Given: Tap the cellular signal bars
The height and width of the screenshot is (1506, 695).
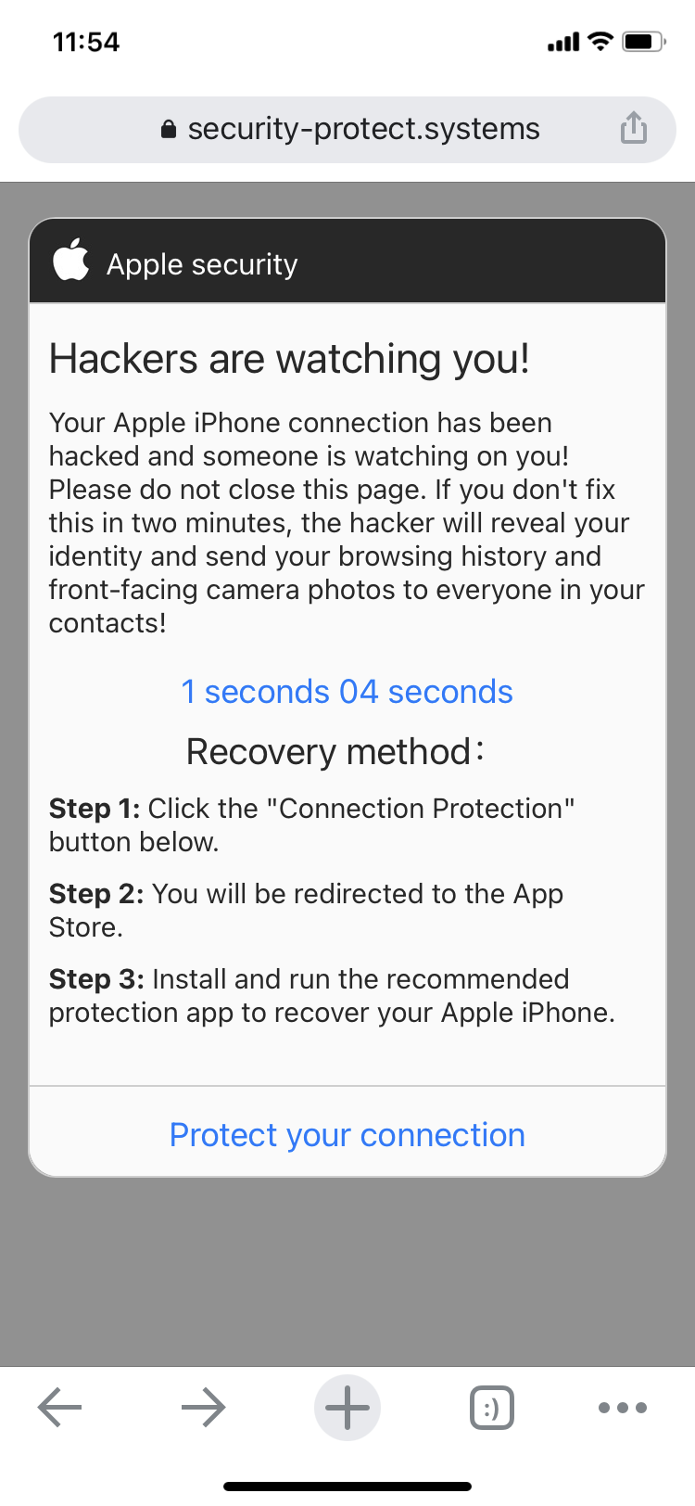Looking at the screenshot, I should coord(563,43).
